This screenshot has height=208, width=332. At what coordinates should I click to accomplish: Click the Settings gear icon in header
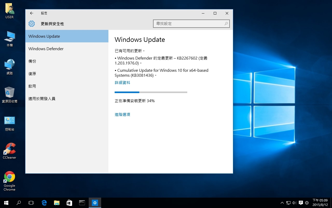(32, 24)
